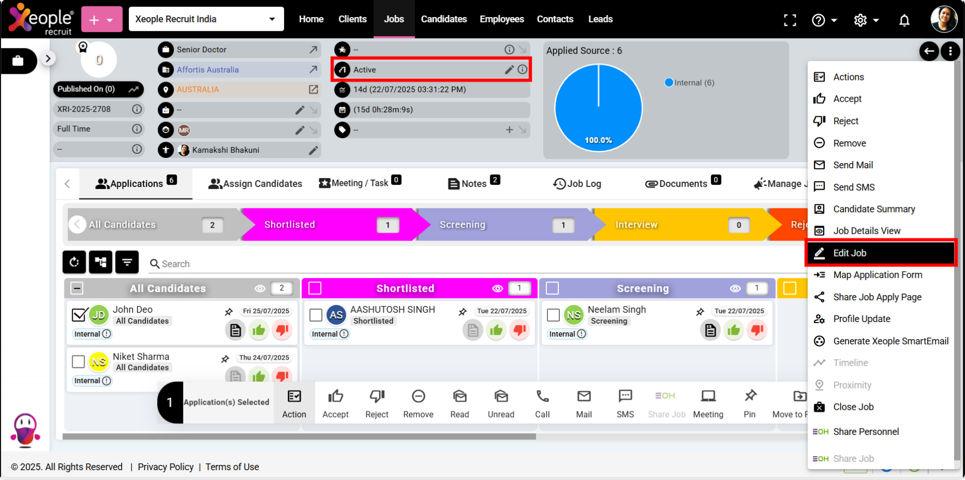
Task: Open the three-dot more options menu
Action: tap(950, 51)
